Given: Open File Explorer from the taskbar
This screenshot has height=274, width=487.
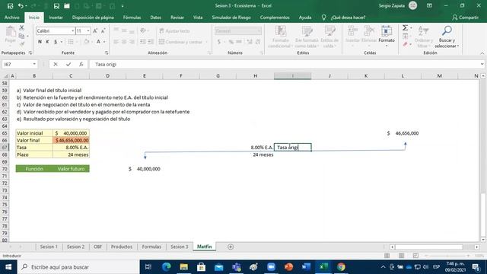Looking at the screenshot, I should (x=184, y=267).
